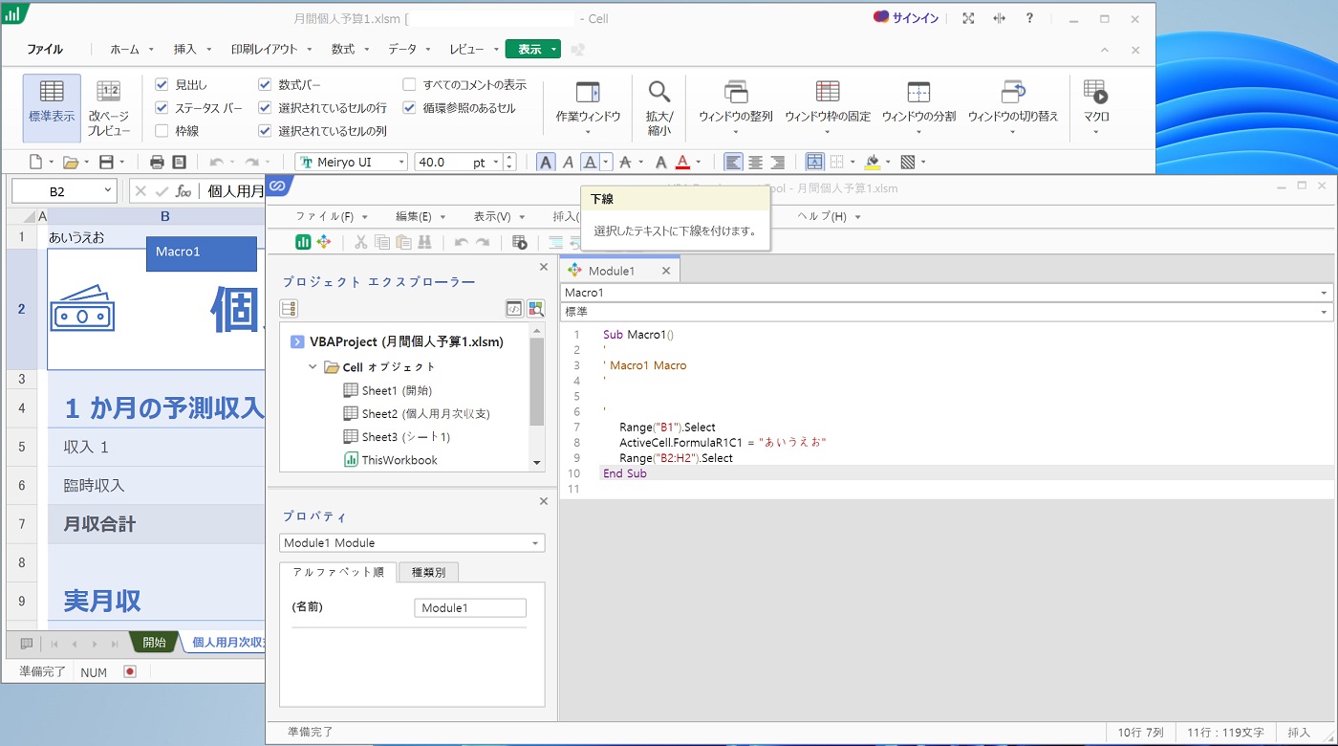
Task: Open ウィンドウ枠の固定 freeze panes
Action: (828, 108)
